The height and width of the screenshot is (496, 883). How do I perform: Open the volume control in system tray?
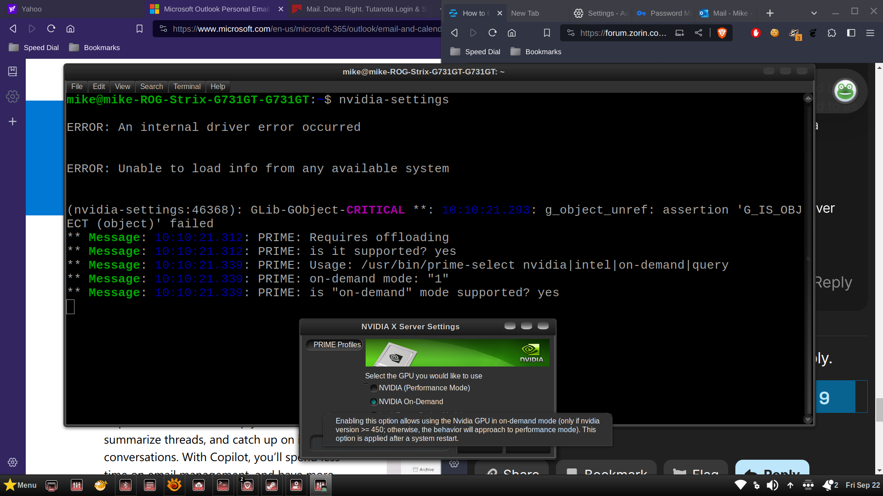pyautogui.click(x=773, y=485)
